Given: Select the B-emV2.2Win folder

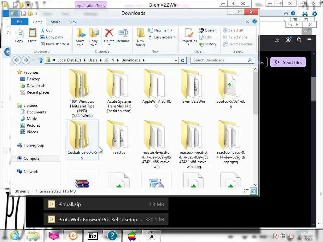Looking at the screenshot, I should click(193, 86).
